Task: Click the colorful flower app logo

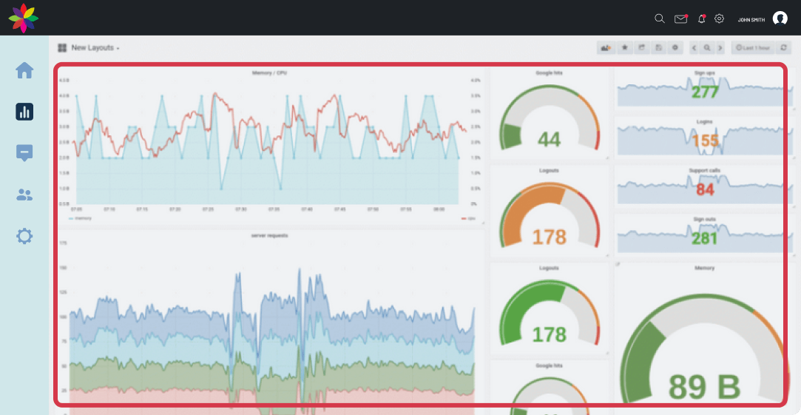Action: [23, 18]
